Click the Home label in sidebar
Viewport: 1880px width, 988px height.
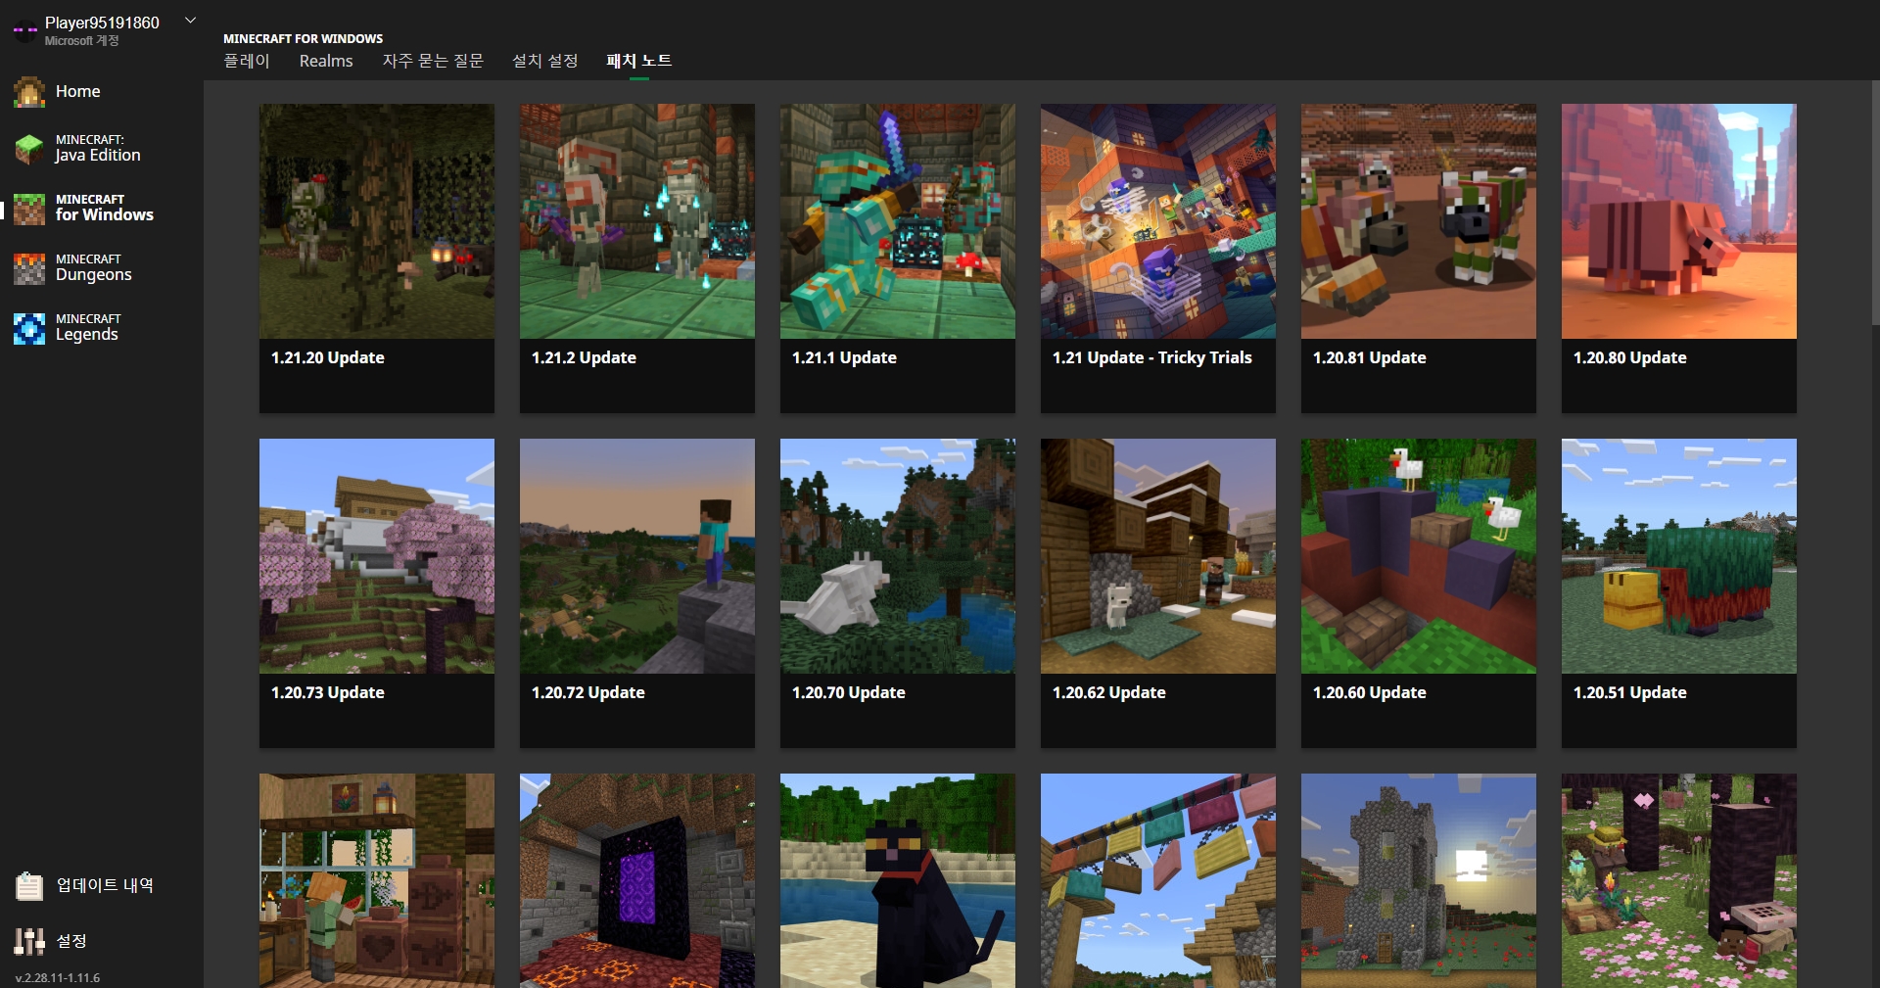(x=78, y=91)
